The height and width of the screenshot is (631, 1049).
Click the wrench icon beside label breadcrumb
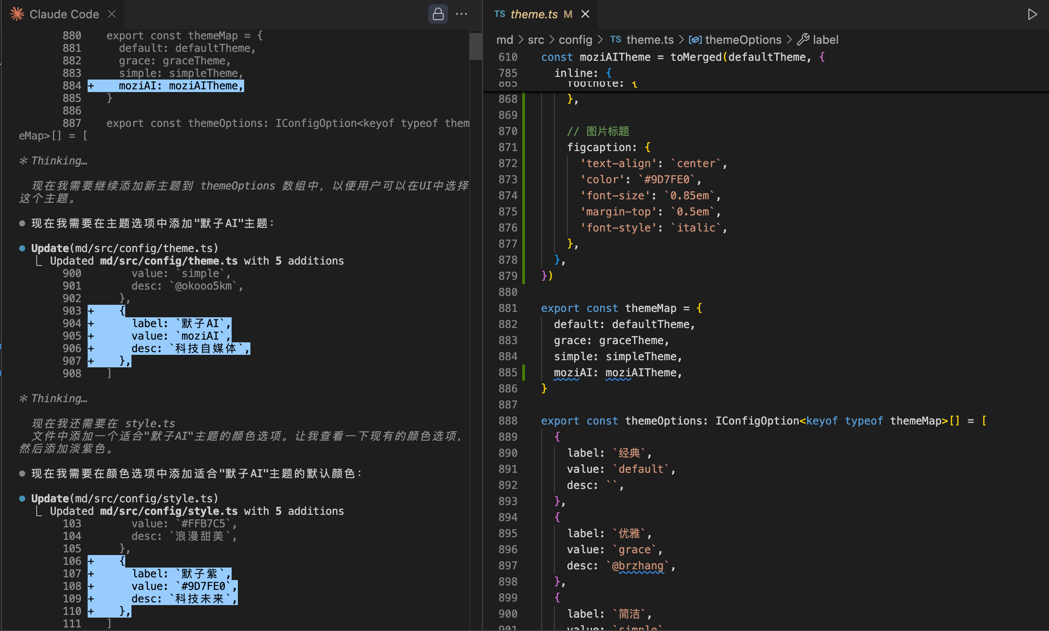[803, 40]
